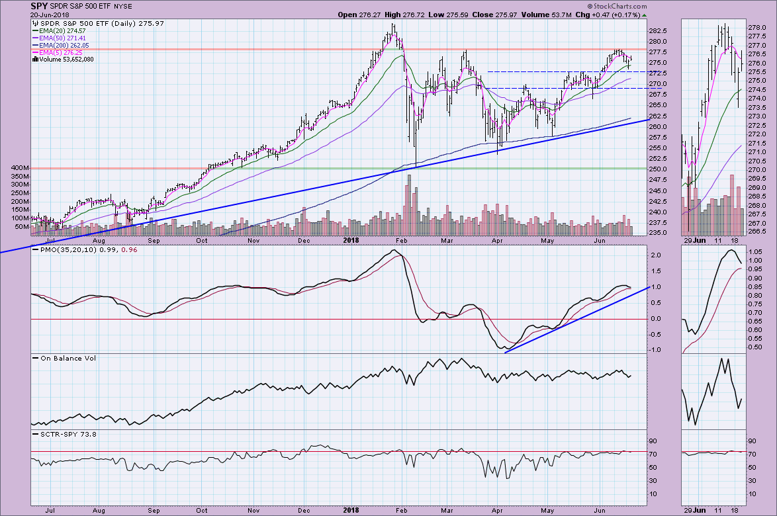Image resolution: width=777 pixels, height=516 pixels.
Task: Click the Oct month label on the bottom axis
Action: [x=202, y=510]
